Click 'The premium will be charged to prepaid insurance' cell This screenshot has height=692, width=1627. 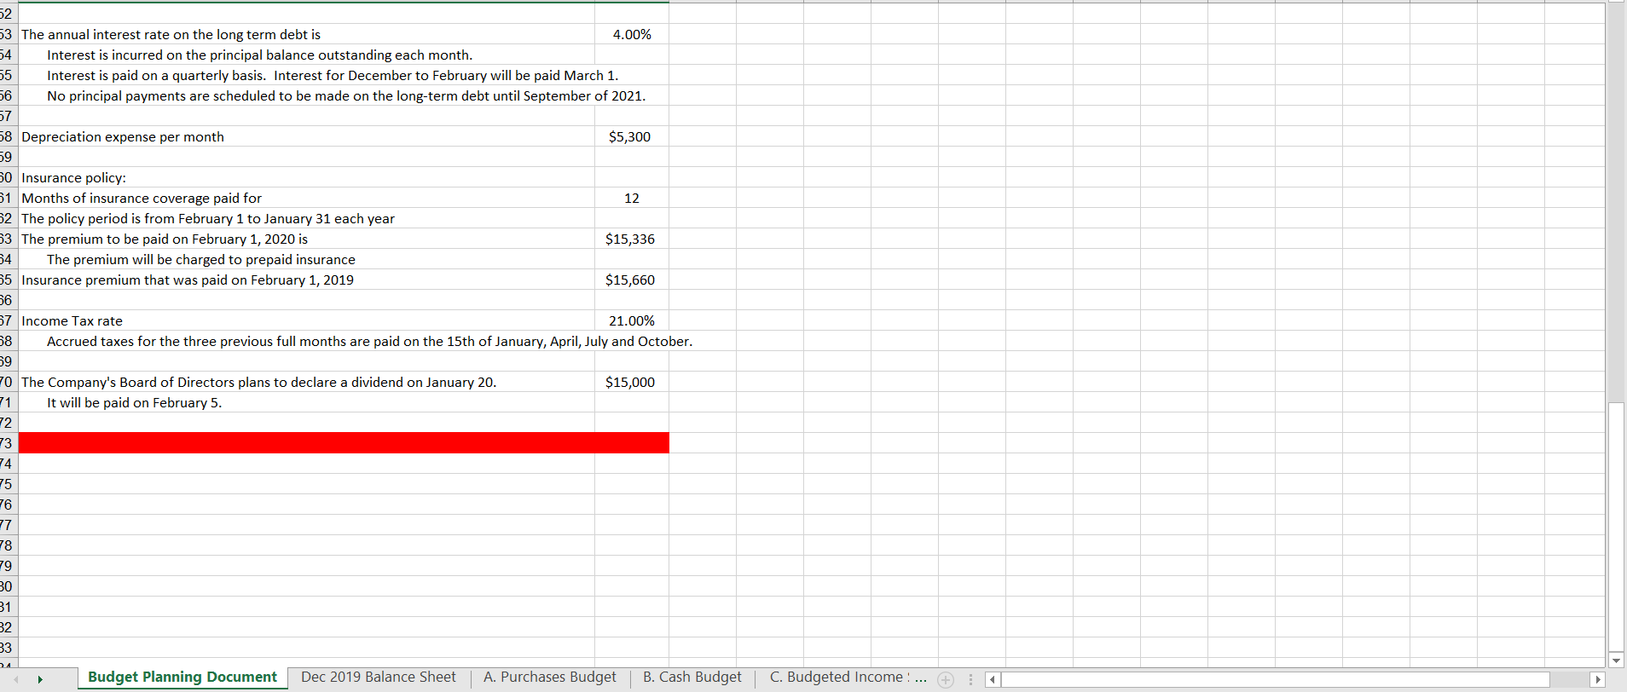[306, 259]
